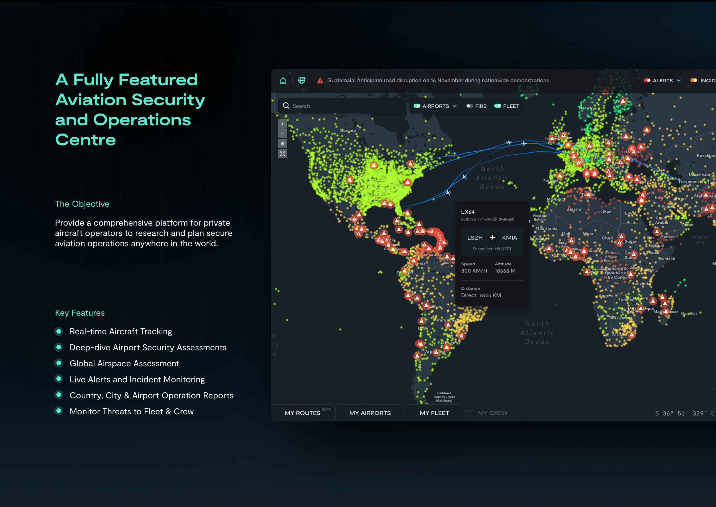The width and height of the screenshot is (716, 507).
Task: Open the MY FLEET tab
Action: 434,413
